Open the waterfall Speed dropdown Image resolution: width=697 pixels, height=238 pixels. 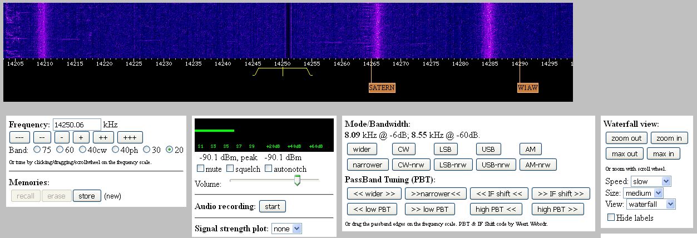click(651, 181)
